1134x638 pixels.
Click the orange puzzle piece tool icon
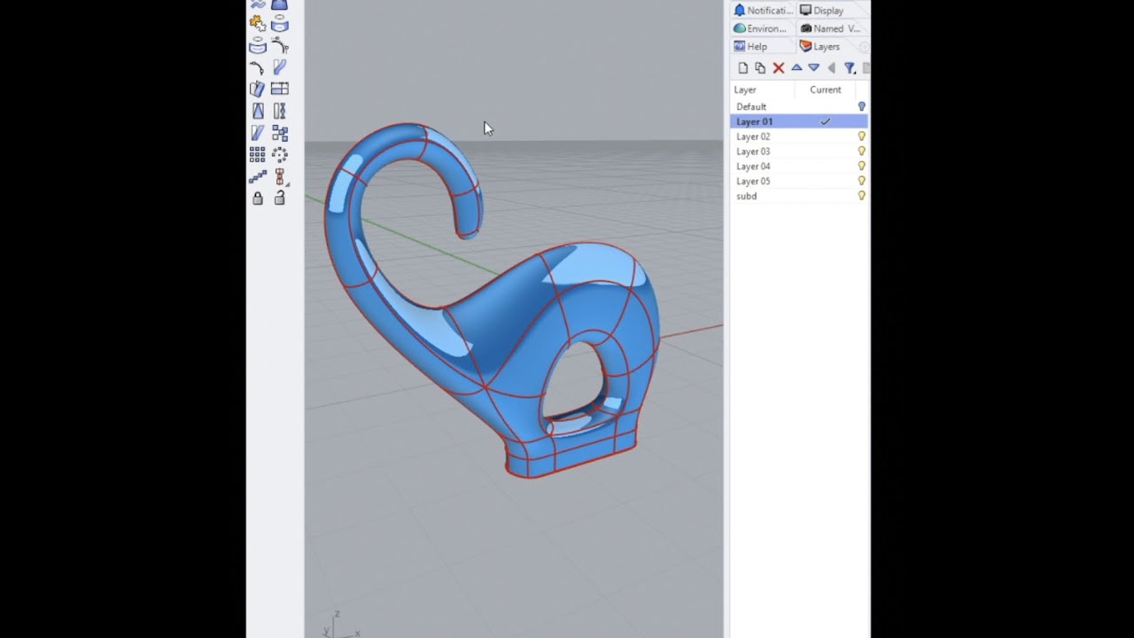click(258, 24)
